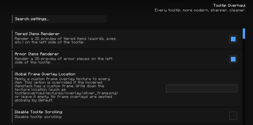Disable the Tiered Items Renderer checkbox

point(233,39)
